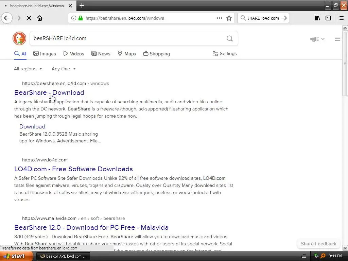Switch to the Images results tab
Viewport: 348px width, 261px height.
(45, 54)
